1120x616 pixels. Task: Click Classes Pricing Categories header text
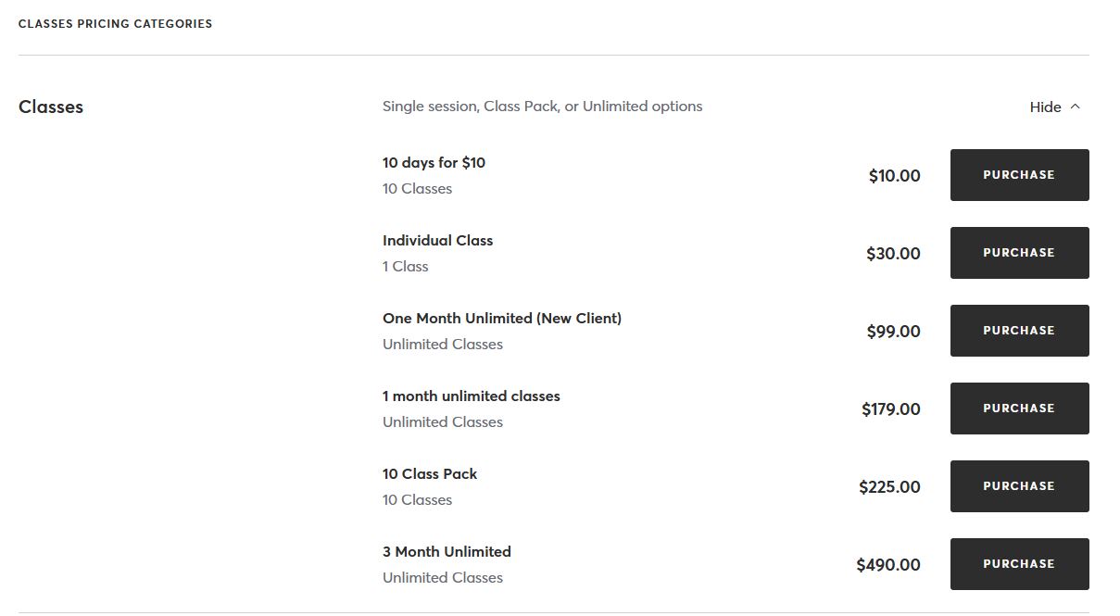tap(115, 24)
